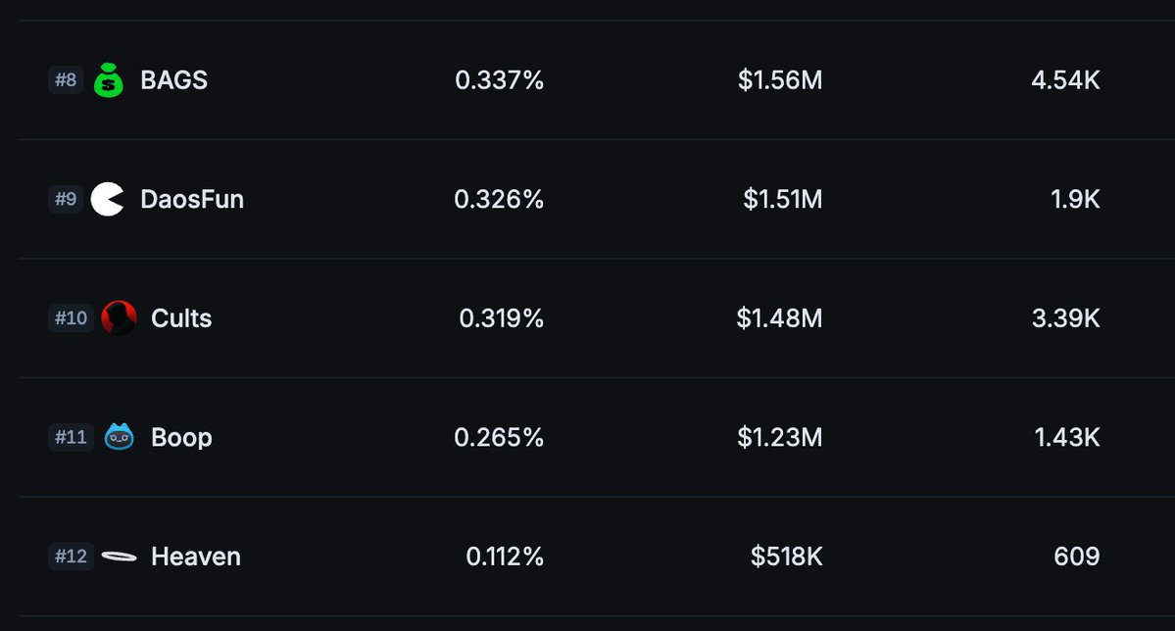Click the Heaven halo ring icon

119,557
